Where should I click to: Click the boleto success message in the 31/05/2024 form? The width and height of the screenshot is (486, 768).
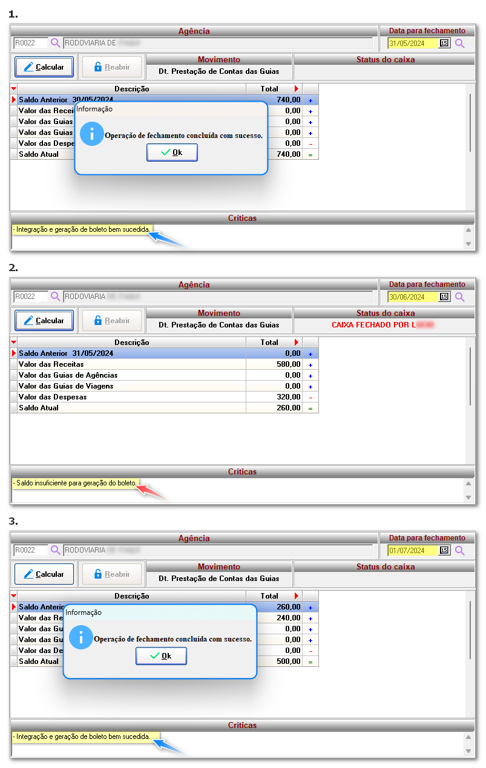tap(82, 229)
